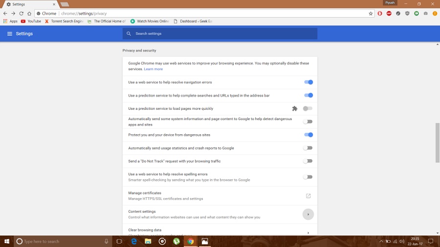Click the address bar URL
The height and width of the screenshot is (247, 440).
[84, 14]
